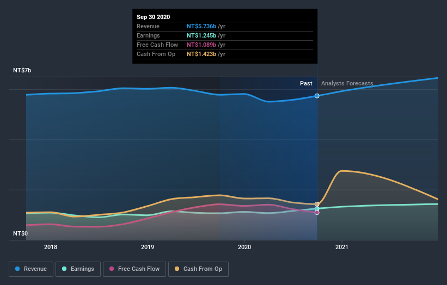Toggle the Free Cash Flow legend button
This screenshot has width=447, height=285.
click(x=134, y=269)
